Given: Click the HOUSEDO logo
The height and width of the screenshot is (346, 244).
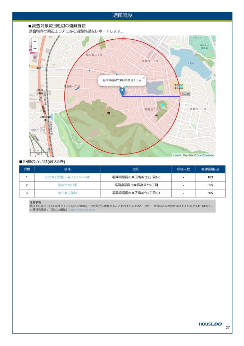Looking at the screenshot, I should tap(210, 324).
